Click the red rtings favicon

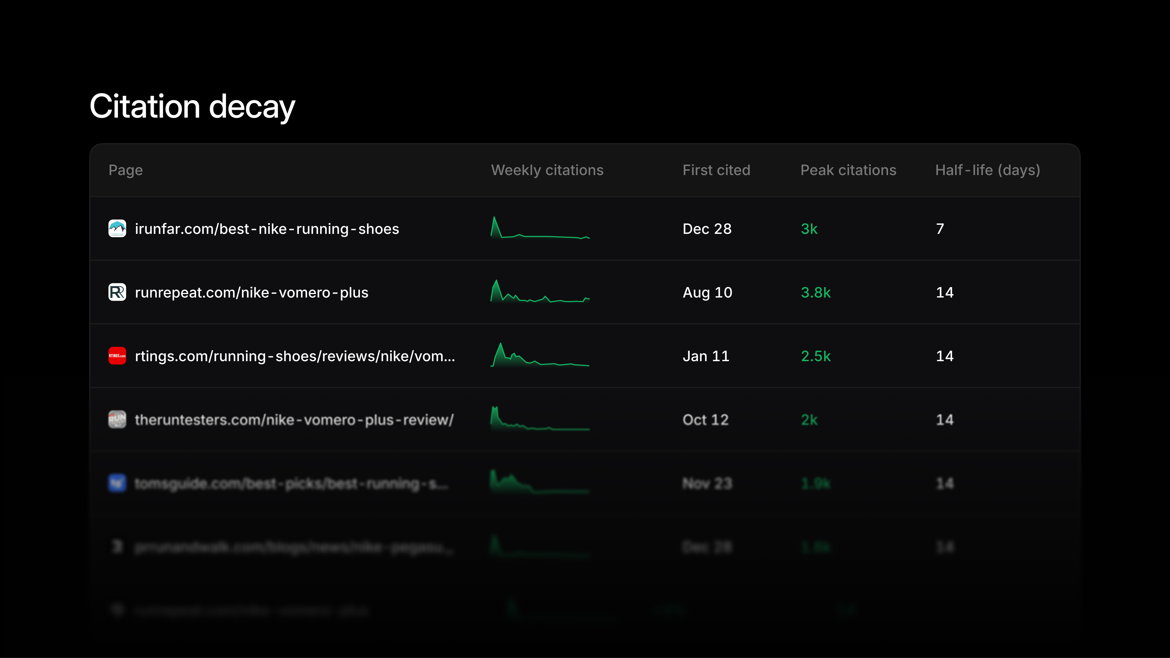117,356
